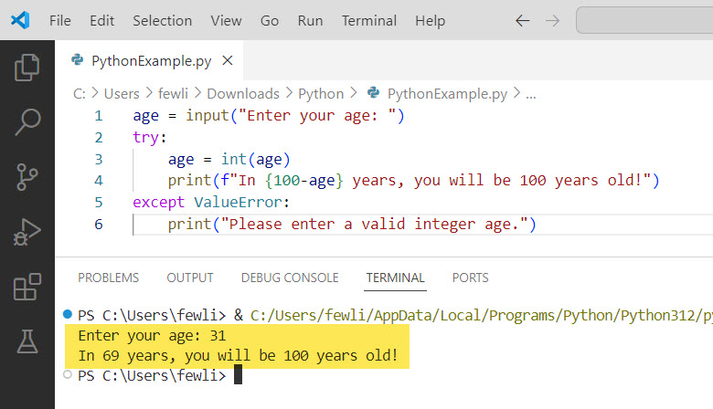Expand the Downloads breadcrumb segment

(x=243, y=93)
